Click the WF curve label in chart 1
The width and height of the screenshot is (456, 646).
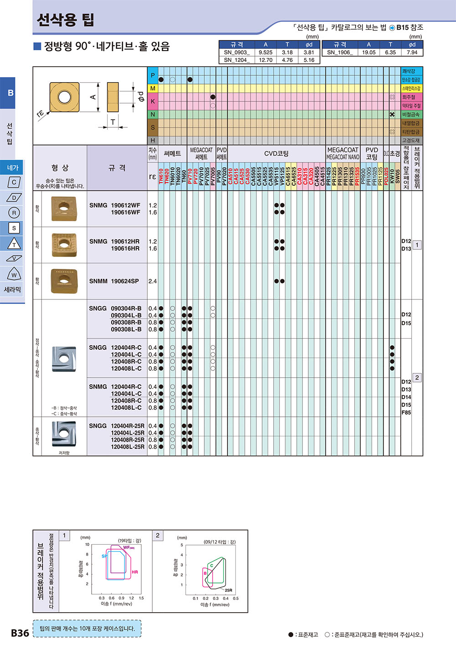(129, 547)
